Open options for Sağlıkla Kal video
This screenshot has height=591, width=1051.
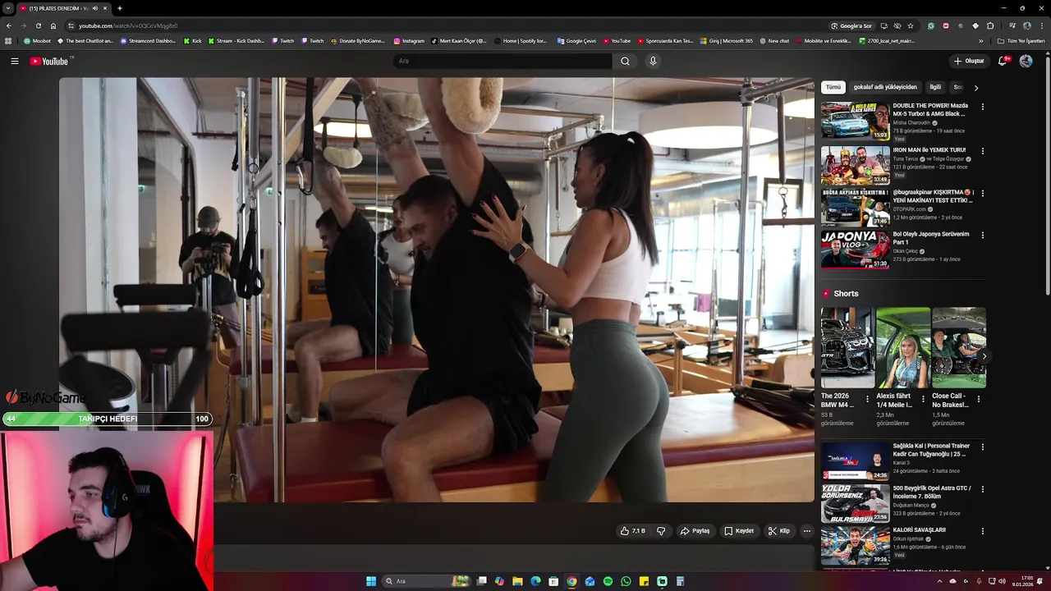tap(983, 447)
